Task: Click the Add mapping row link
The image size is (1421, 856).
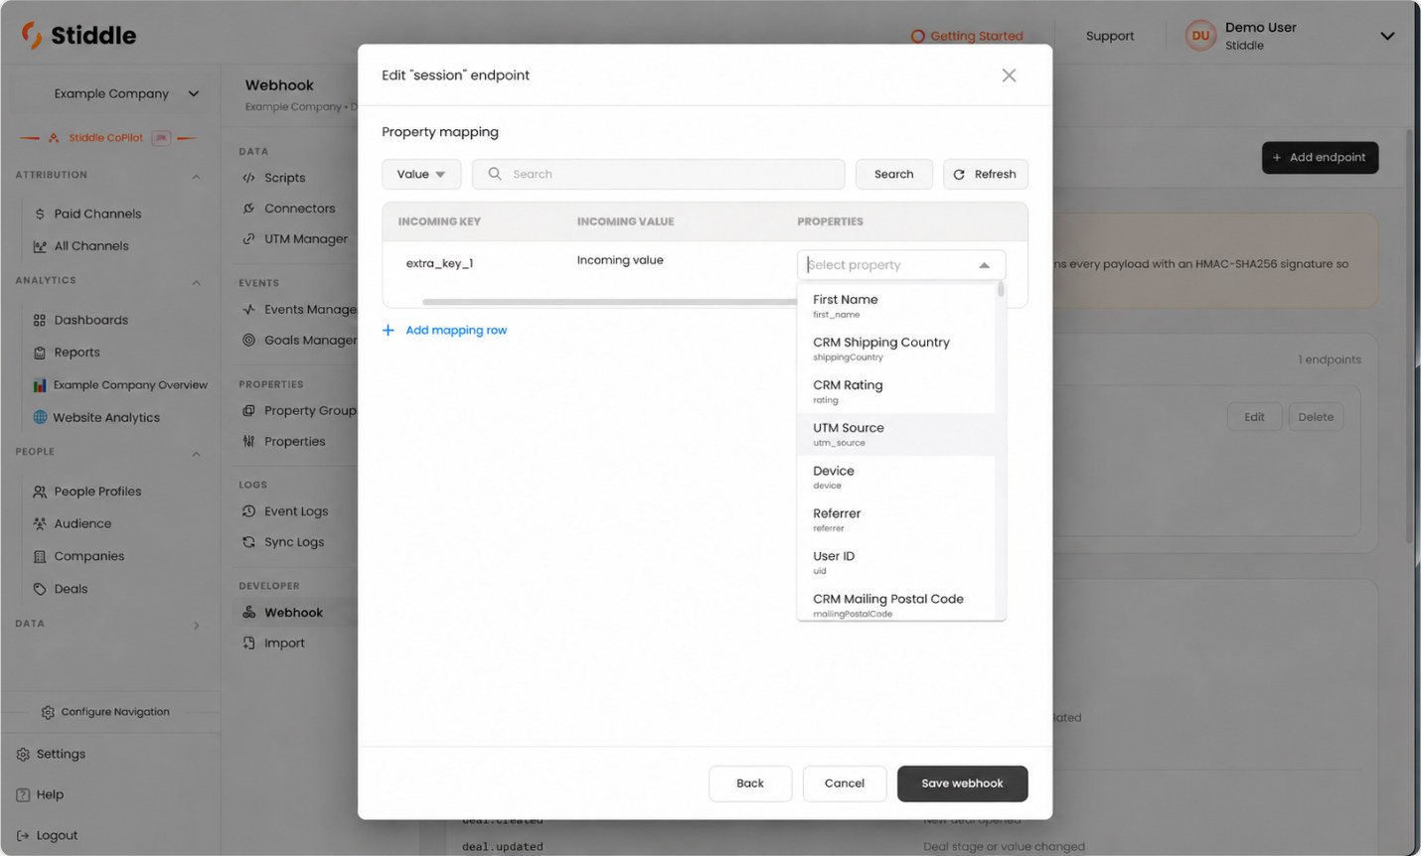Action: click(444, 331)
